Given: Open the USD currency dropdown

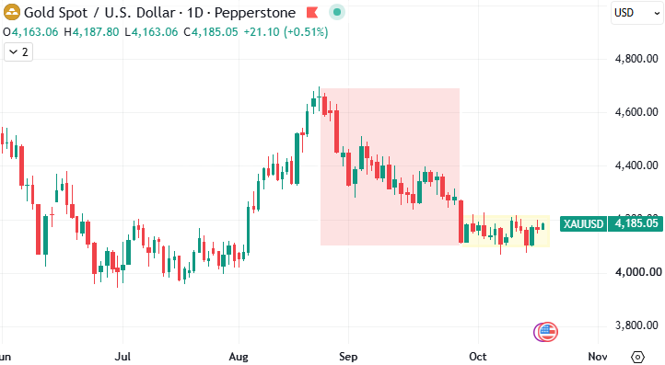Looking at the screenshot, I should pyautogui.click(x=637, y=13).
